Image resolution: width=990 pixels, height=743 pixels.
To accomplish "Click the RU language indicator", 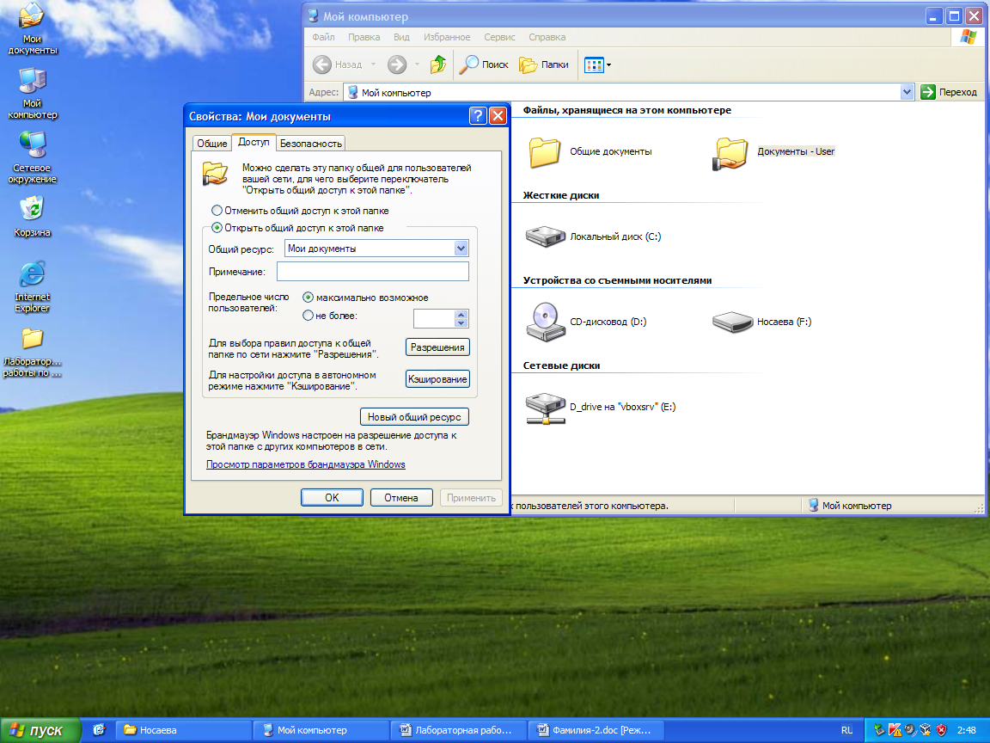I will 846,730.
